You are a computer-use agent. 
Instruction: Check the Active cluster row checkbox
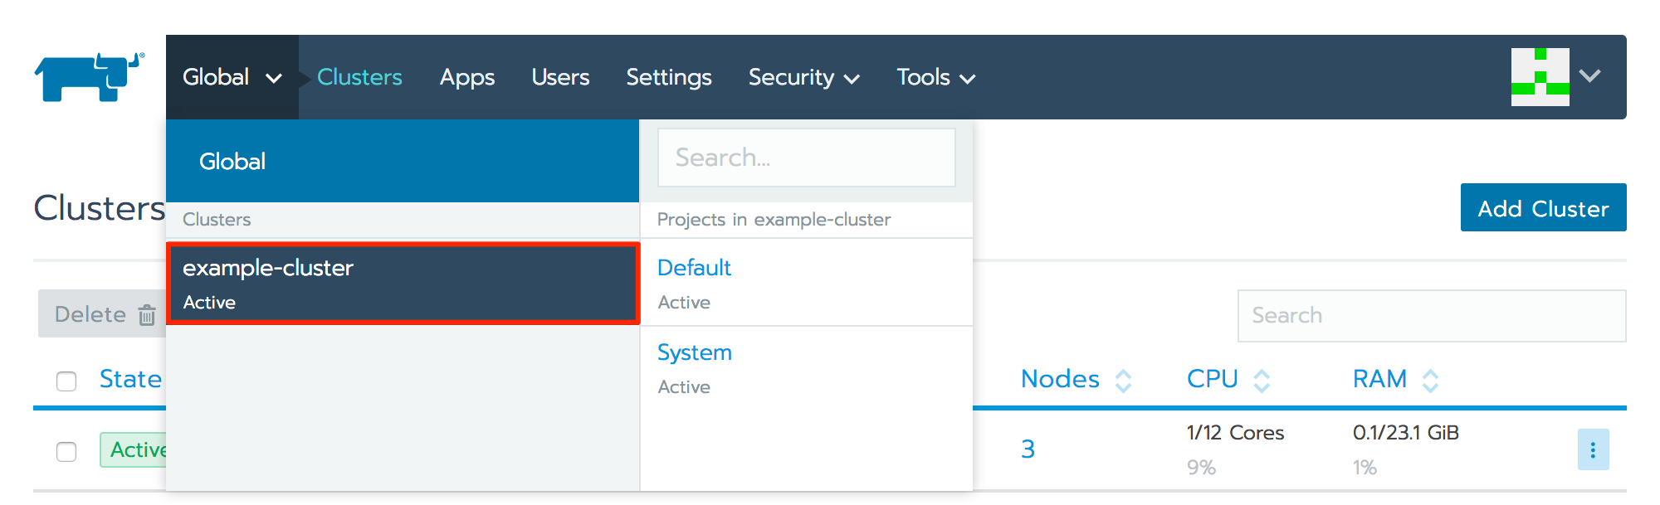(x=66, y=451)
